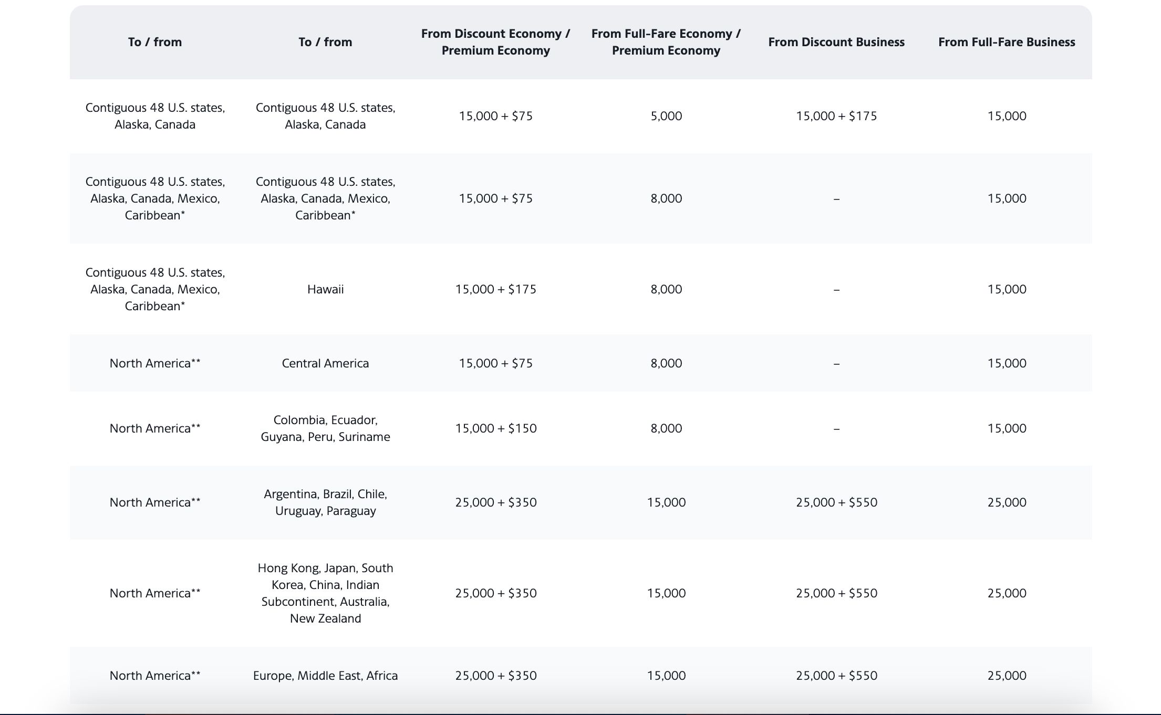This screenshot has width=1161, height=715.
Task: Select the '5,000' Full-Fare Economy value
Action: coord(666,116)
